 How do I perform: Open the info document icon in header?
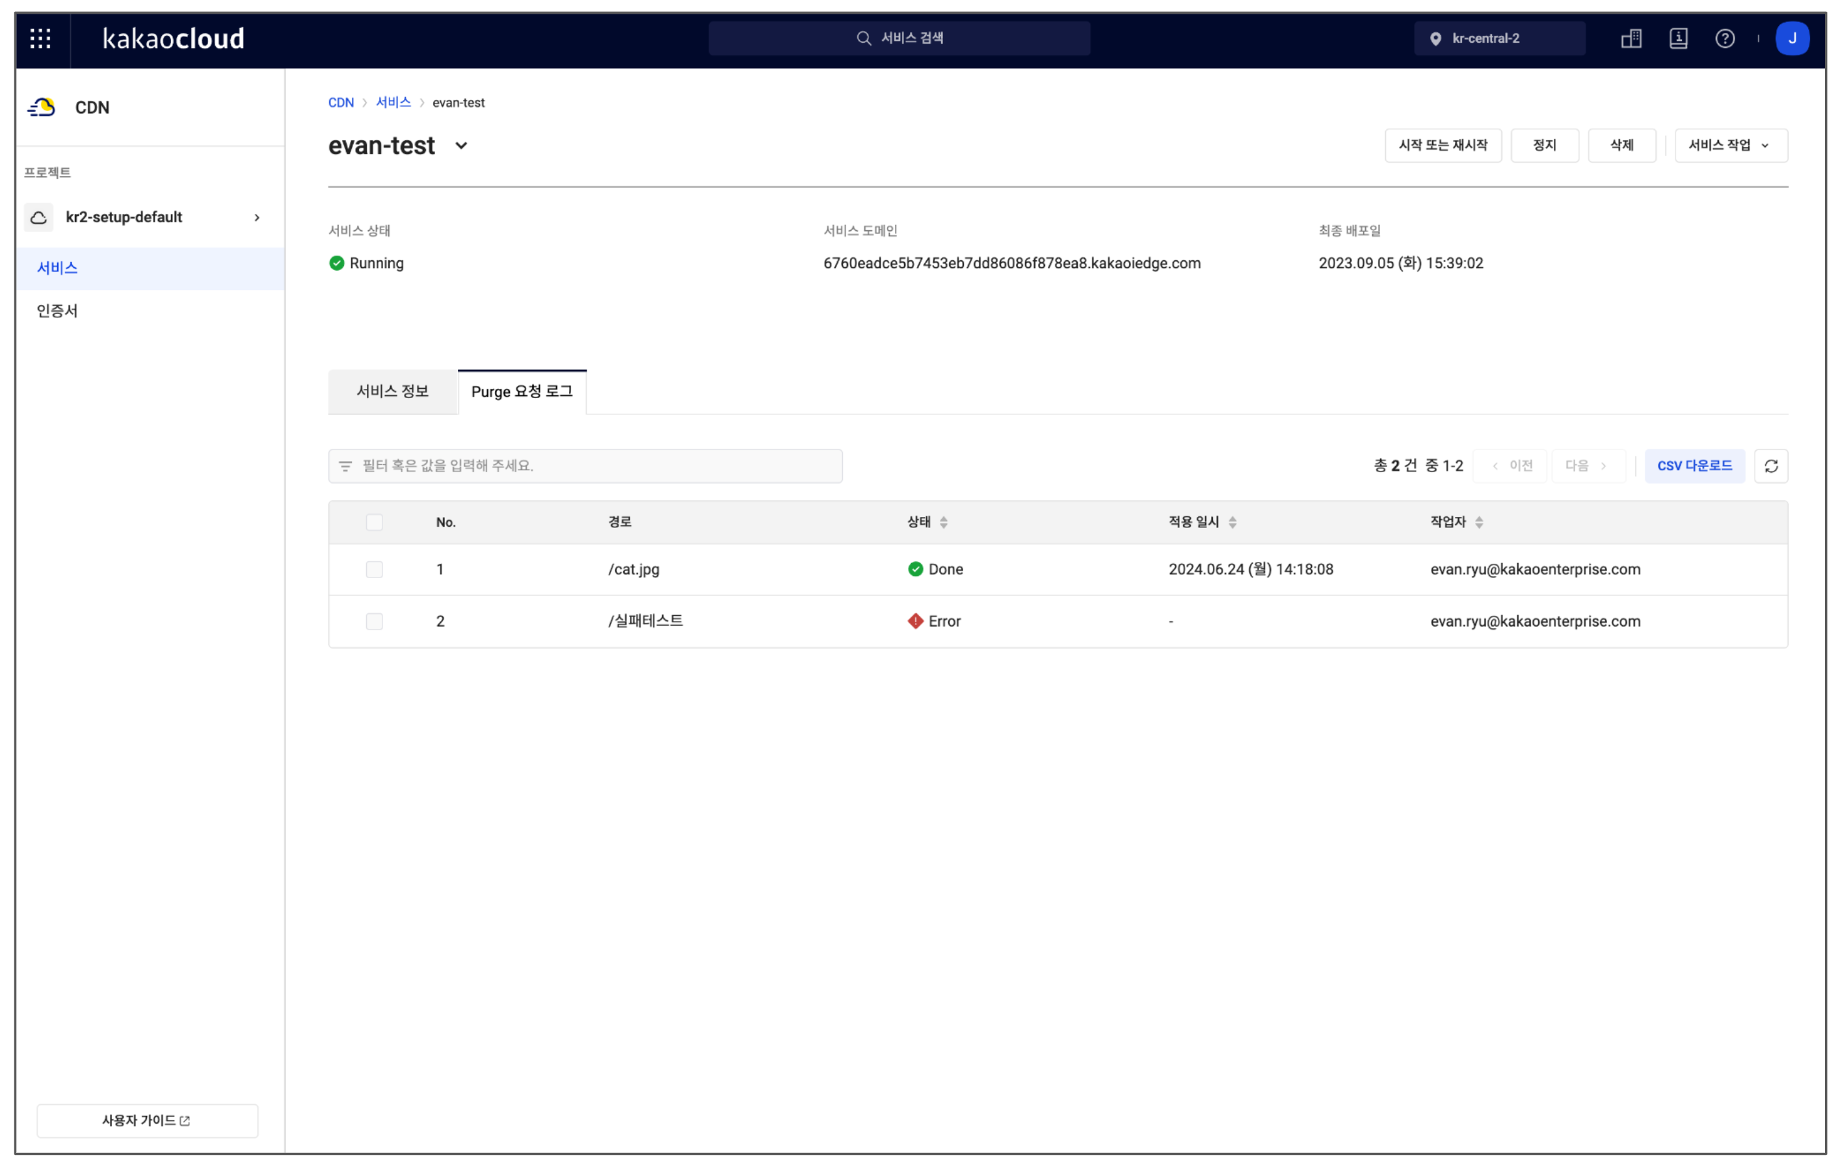tap(1679, 38)
